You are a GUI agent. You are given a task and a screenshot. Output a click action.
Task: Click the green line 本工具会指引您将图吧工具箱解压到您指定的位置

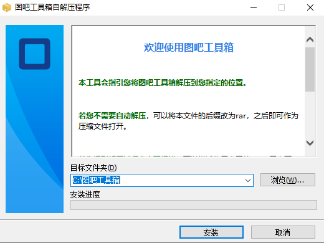click(163, 83)
